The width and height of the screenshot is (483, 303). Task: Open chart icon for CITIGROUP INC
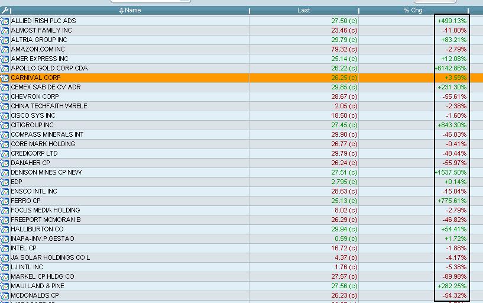pyautogui.click(x=5, y=125)
